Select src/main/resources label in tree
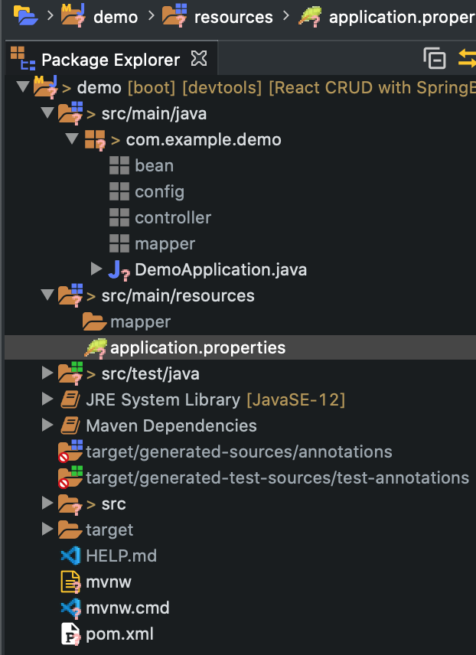The height and width of the screenshot is (655, 476). (x=178, y=296)
